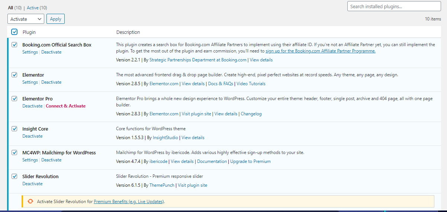Uncheck the Booking.com Official Search Box checkbox
The image size is (447, 212).
(x=14, y=45)
